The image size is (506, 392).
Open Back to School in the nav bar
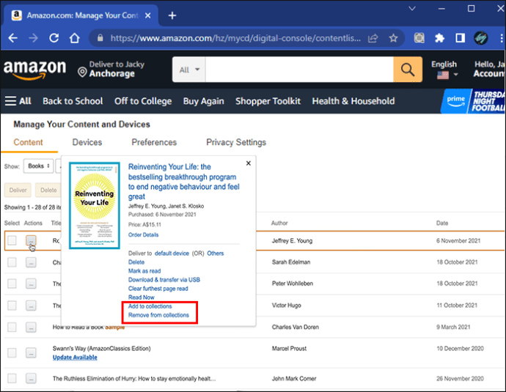click(x=73, y=101)
